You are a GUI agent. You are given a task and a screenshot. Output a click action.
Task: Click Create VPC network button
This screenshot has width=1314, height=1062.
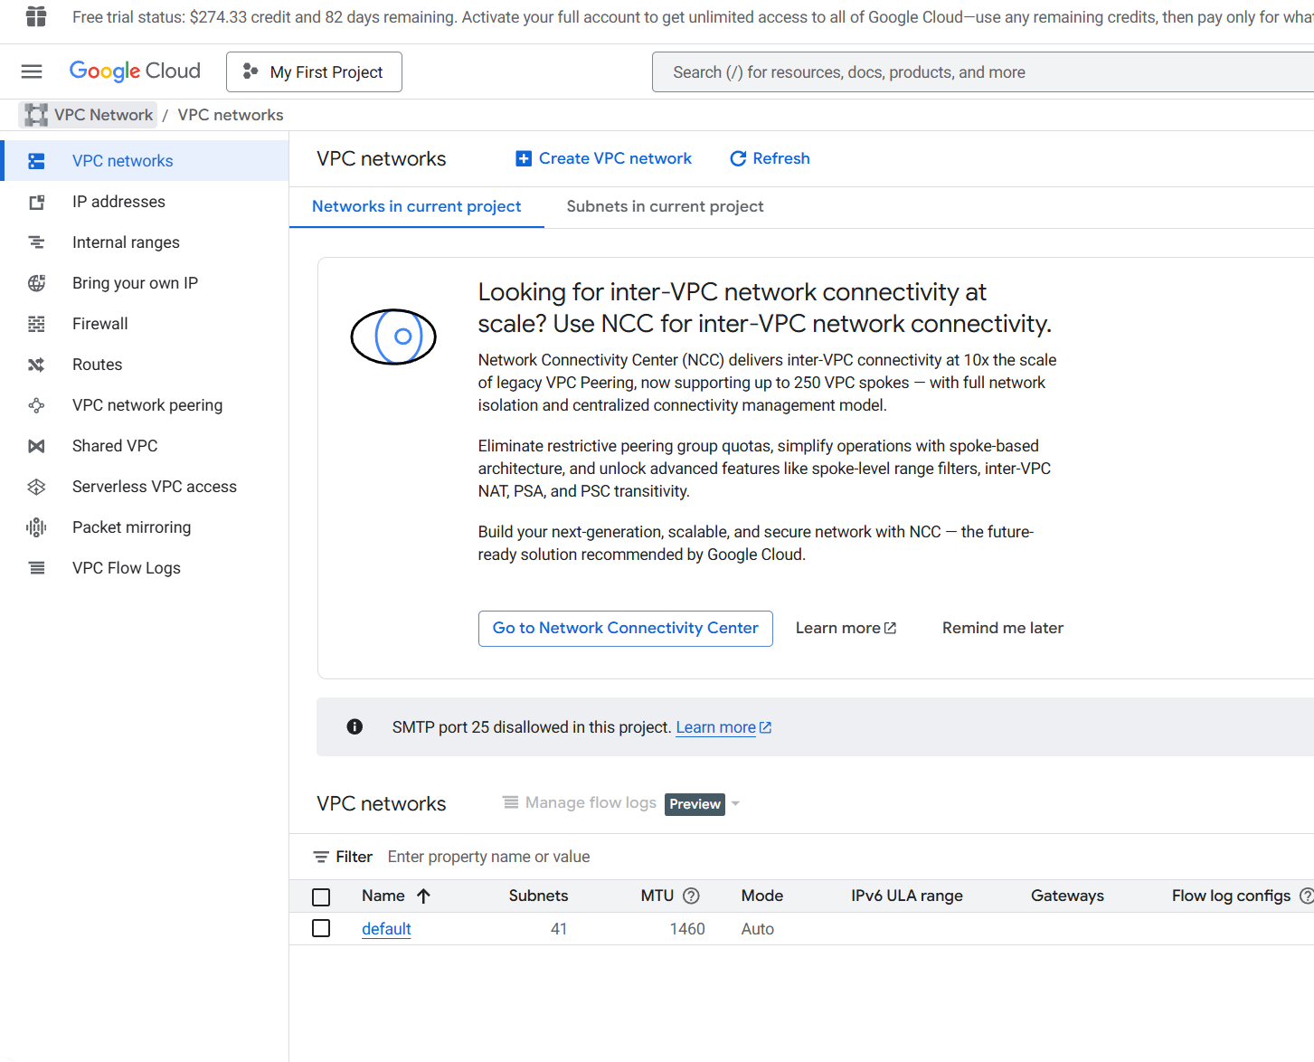point(603,158)
